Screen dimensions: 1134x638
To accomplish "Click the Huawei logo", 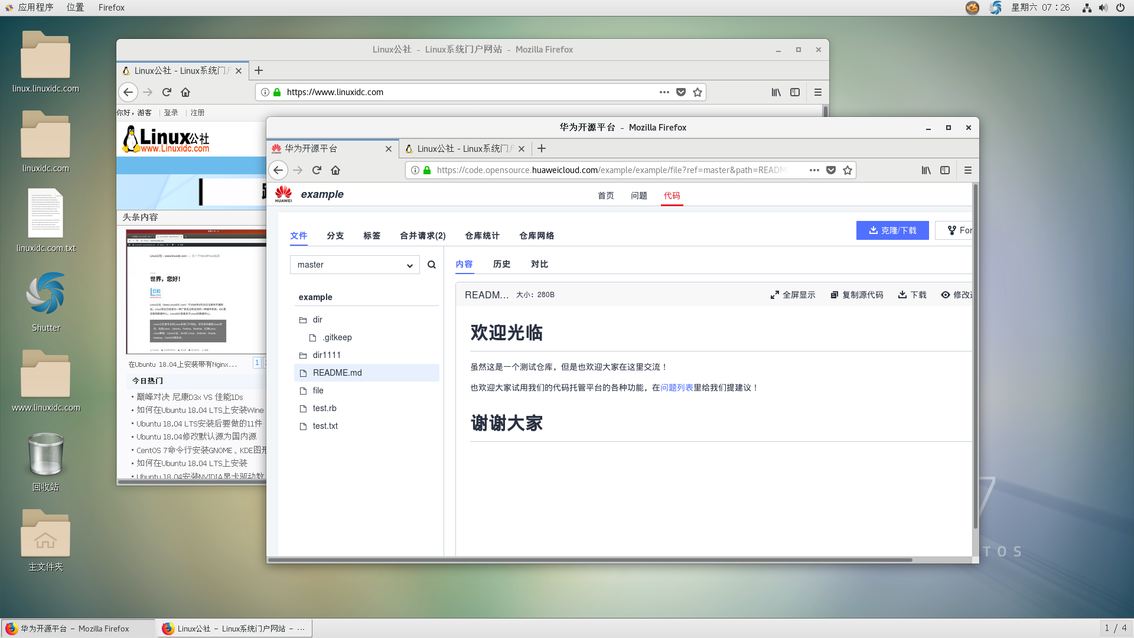I will point(283,194).
